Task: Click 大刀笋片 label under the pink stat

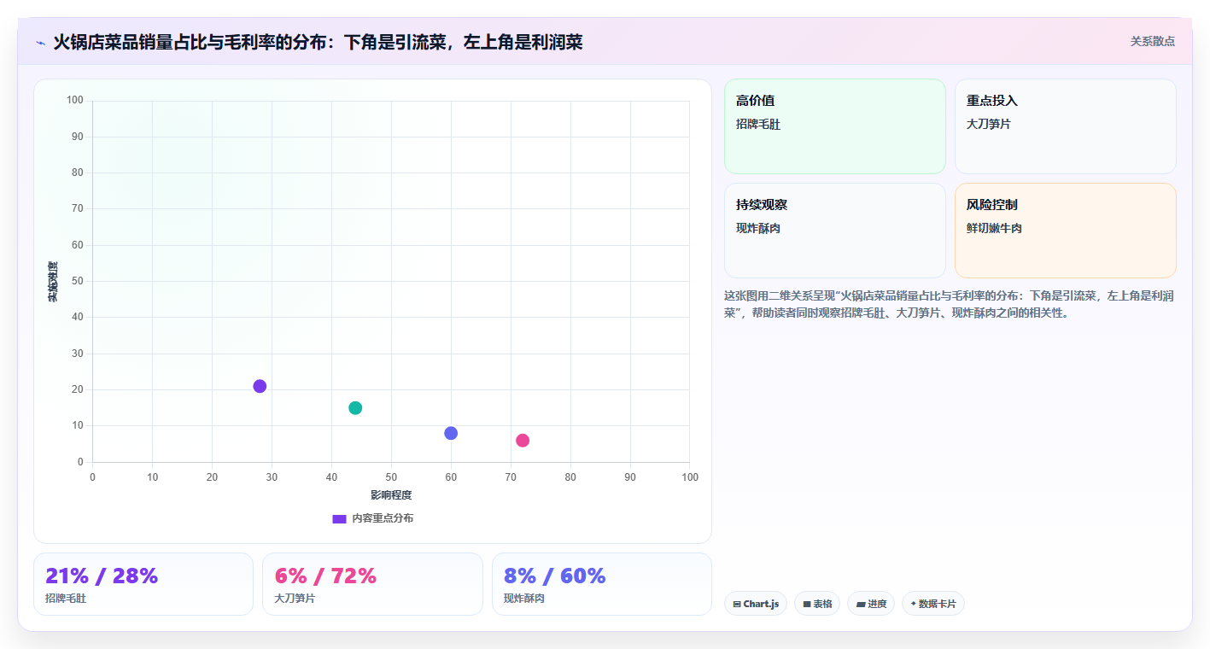Action: (x=295, y=599)
